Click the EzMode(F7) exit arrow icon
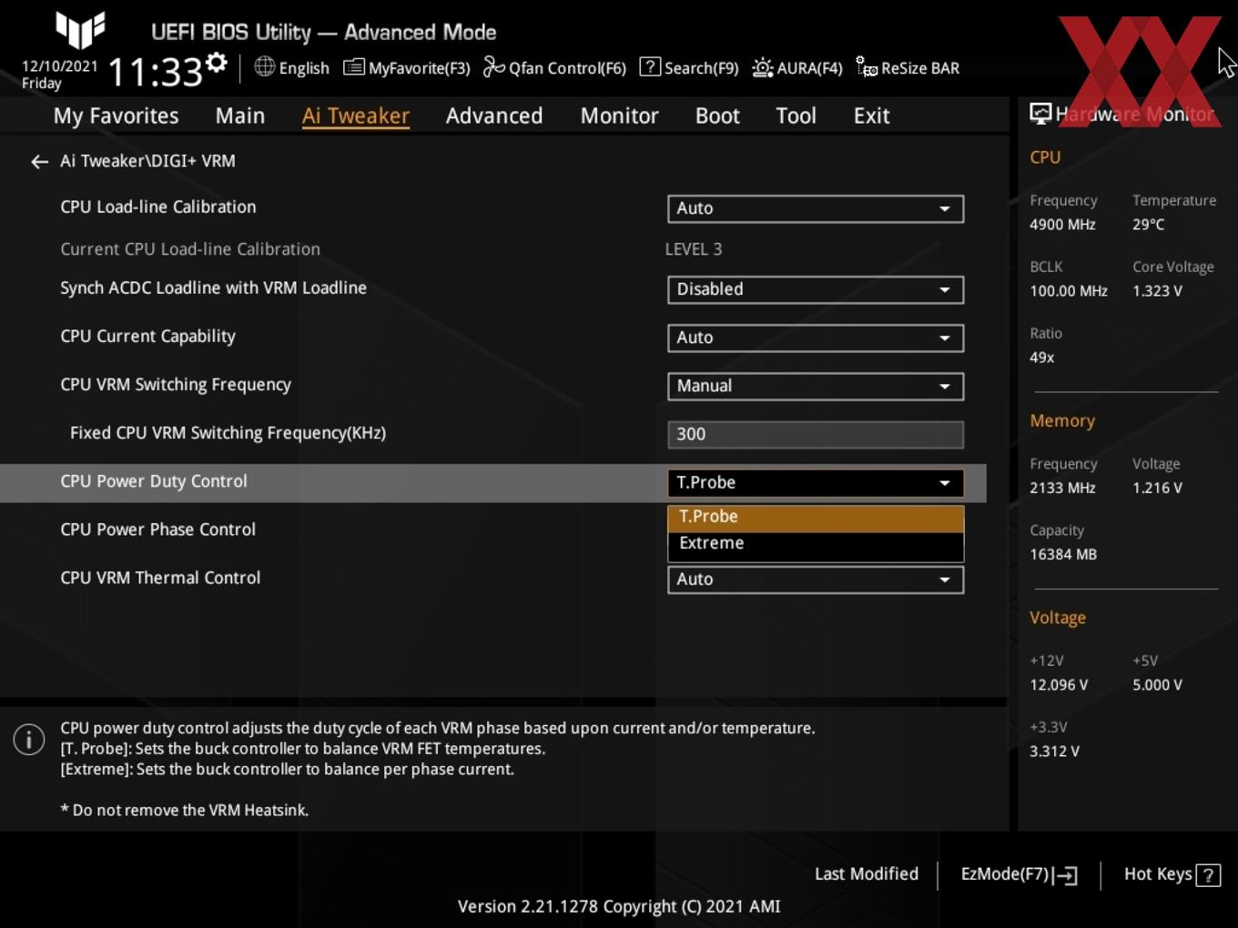Image resolution: width=1238 pixels, height=928 pixels. pyautogui.click(x=1065, y=875)
